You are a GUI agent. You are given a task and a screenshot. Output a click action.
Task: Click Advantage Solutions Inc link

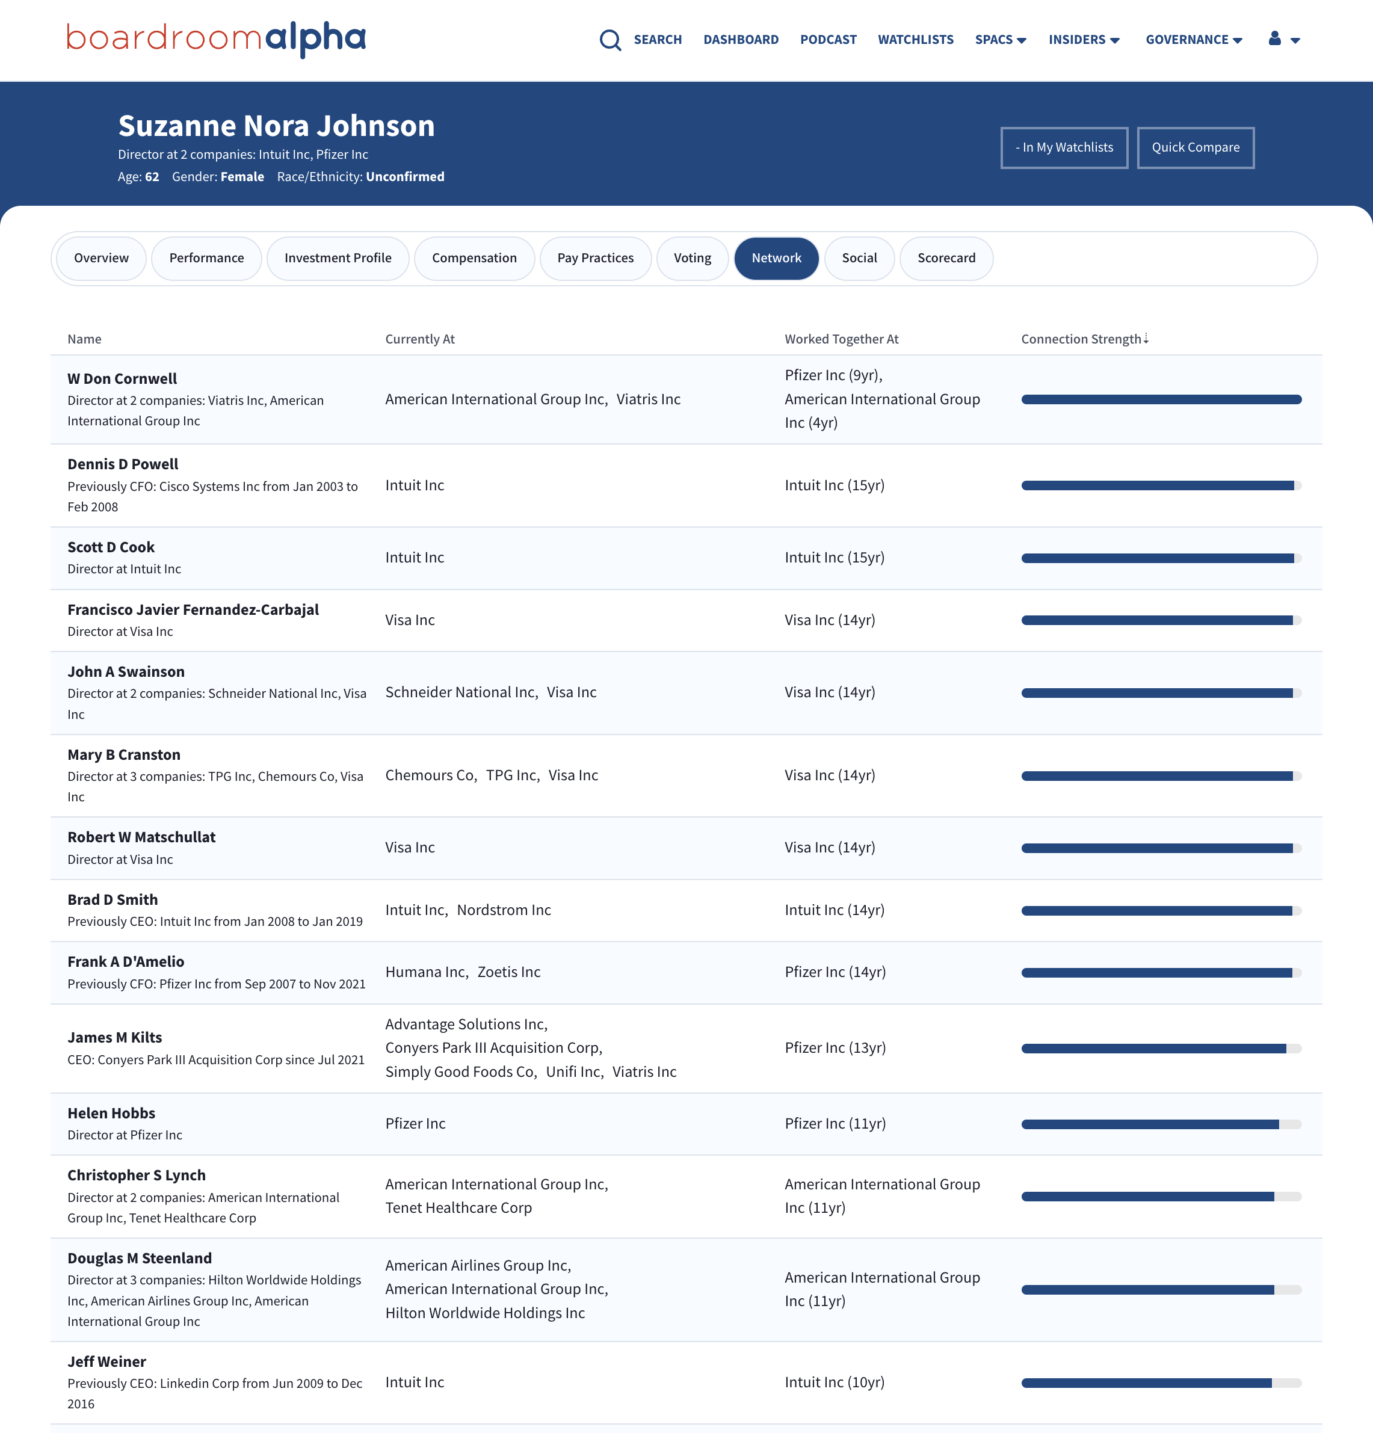[464, 1025]
